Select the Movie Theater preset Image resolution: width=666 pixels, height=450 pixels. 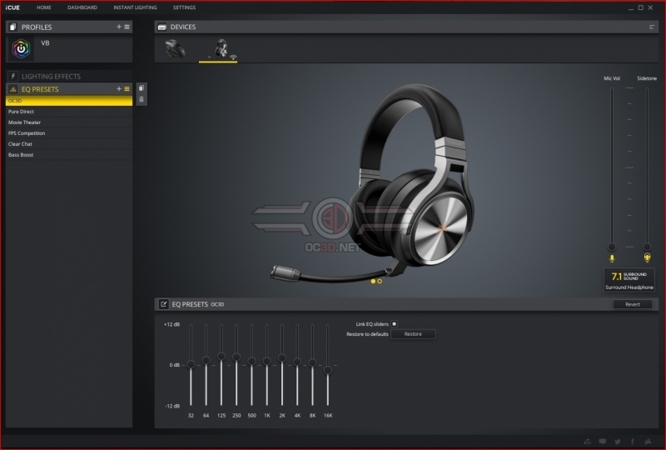click(69, 122)
